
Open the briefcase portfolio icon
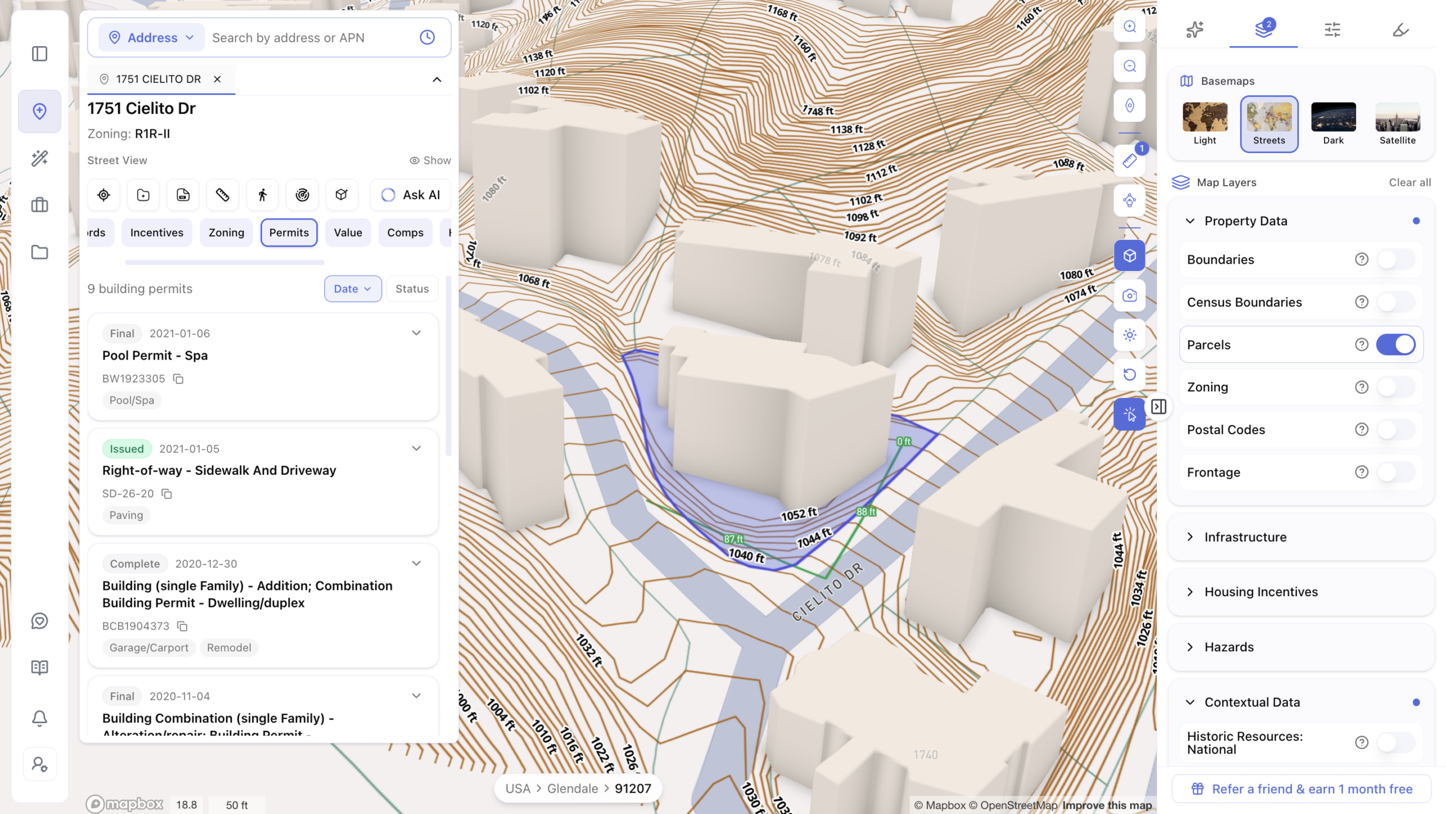click(x=40, y=205)
